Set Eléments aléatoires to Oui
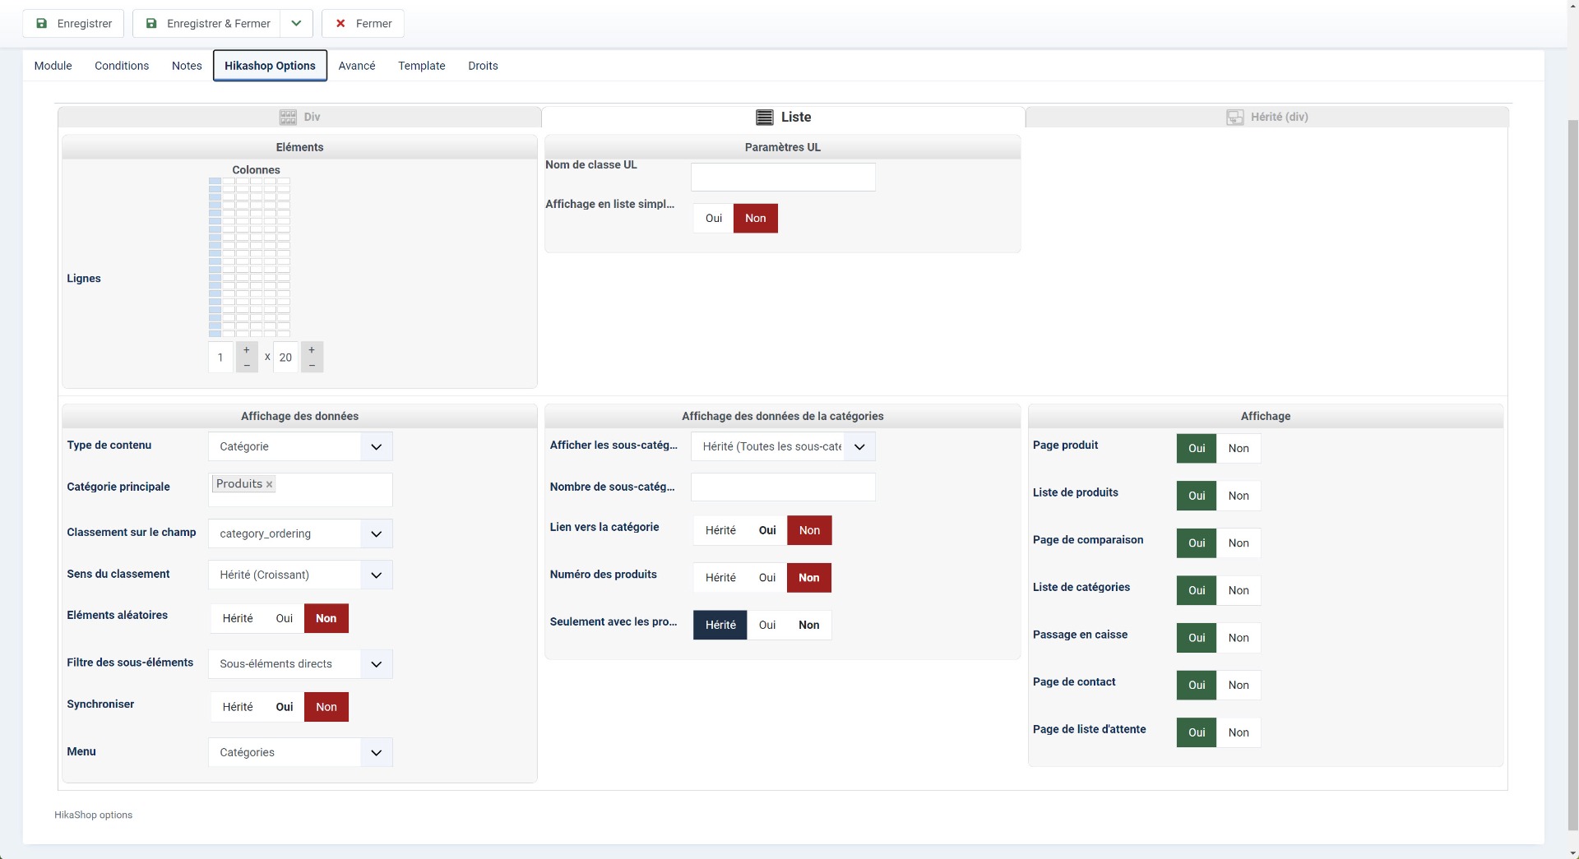Screen dimensions: 1579x859 [285, 619]
